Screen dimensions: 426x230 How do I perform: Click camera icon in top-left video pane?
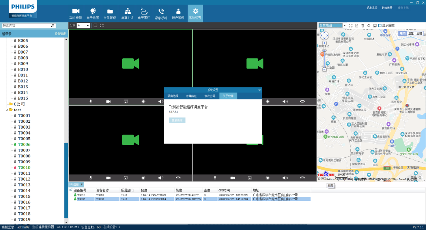click(108, 101)
